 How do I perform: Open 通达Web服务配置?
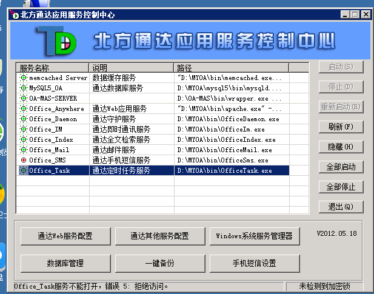coord(65,236)
